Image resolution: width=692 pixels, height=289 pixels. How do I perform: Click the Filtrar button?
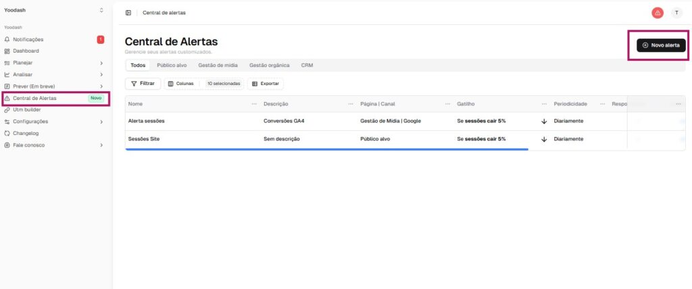(x=143, y=84)
